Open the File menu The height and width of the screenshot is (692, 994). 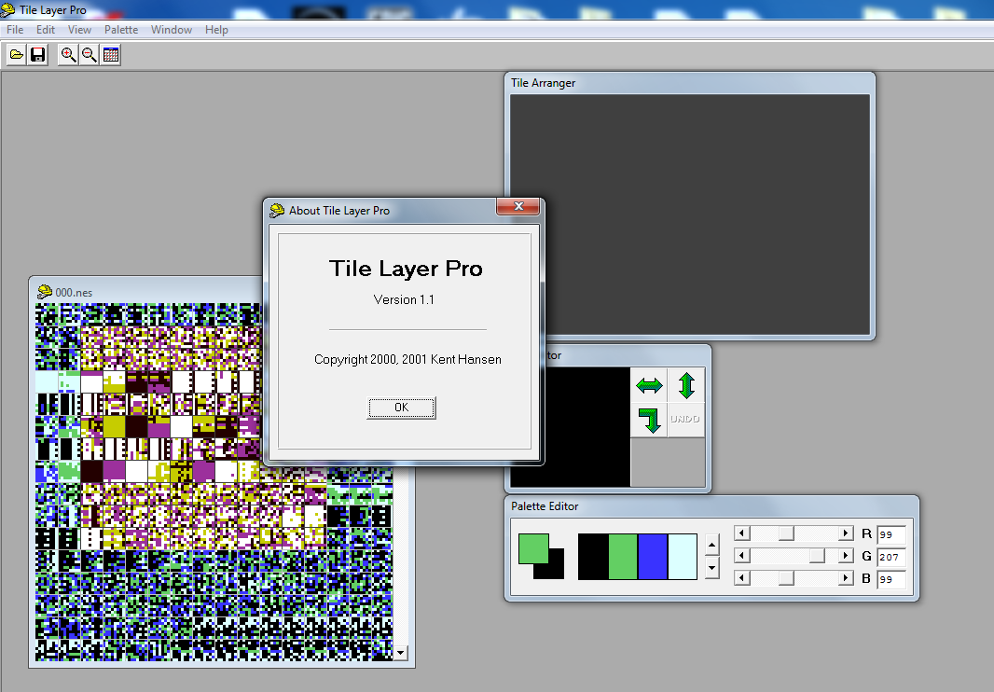pyautogui.click(x=15, y=30)
